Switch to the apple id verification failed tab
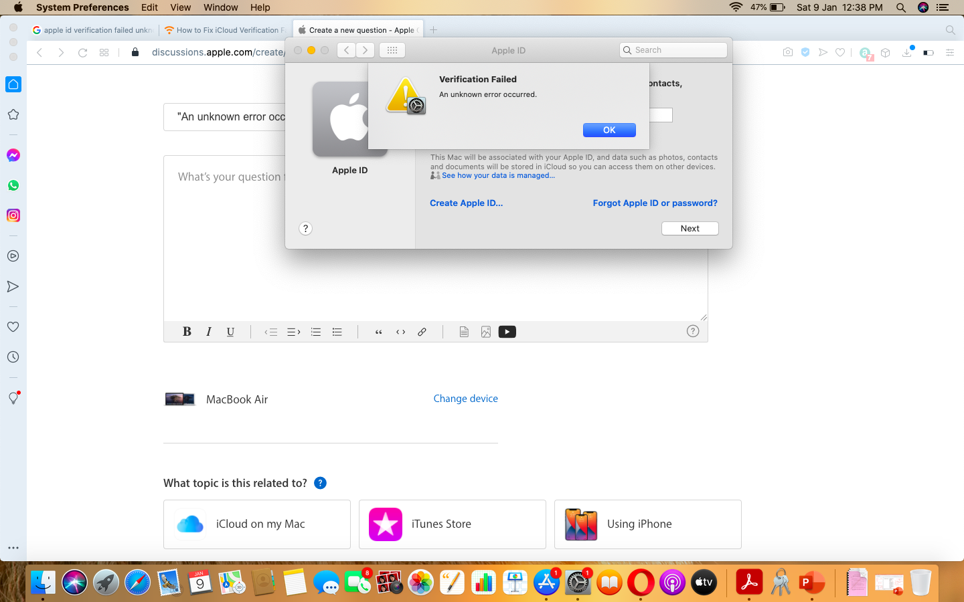This screenshot has width=964, height=602. coord(93,30)
